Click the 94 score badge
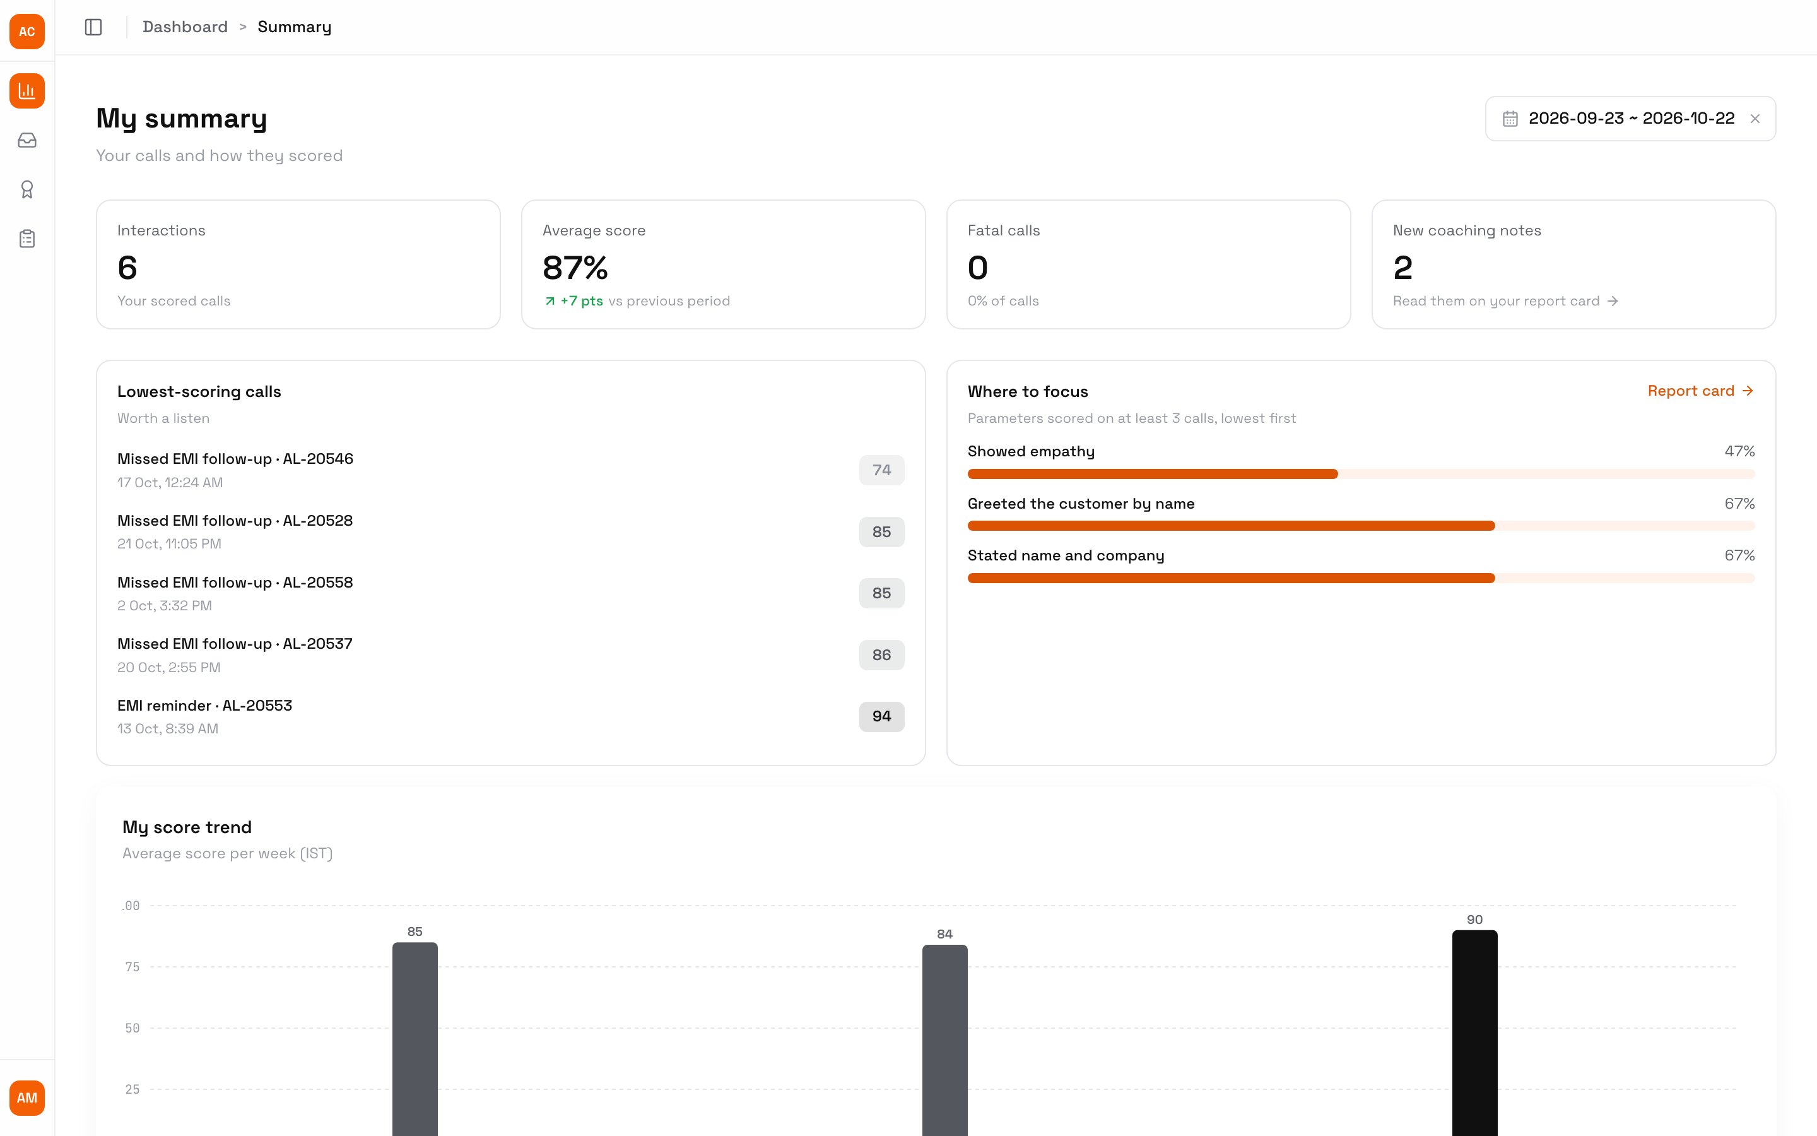The image size is (1817, 1136). [881, 717]
